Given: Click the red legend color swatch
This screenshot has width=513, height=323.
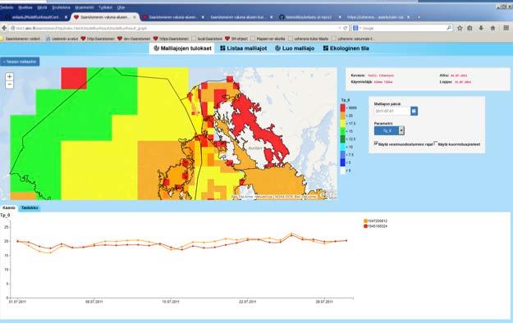Looking at the screenshot, I should tap(342, 108).
